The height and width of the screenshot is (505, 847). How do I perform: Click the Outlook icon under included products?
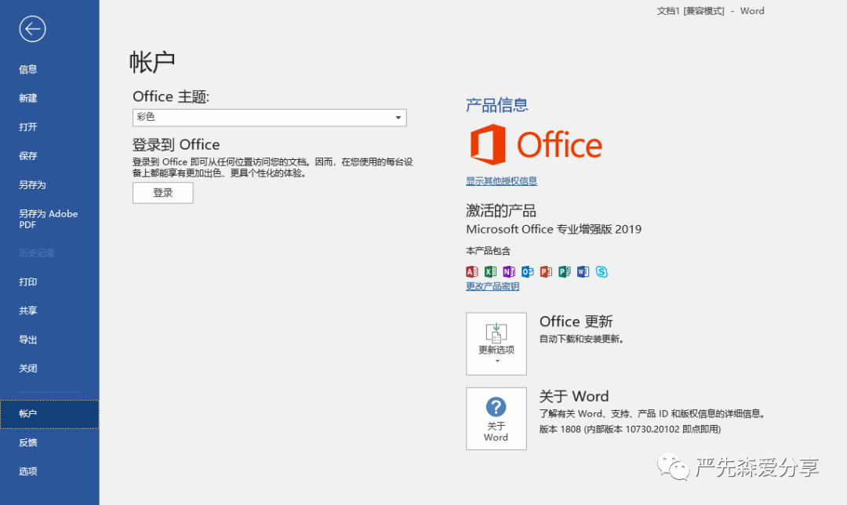pos(528,271)
